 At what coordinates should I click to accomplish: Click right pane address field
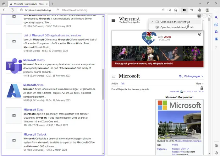click(75, 10)
